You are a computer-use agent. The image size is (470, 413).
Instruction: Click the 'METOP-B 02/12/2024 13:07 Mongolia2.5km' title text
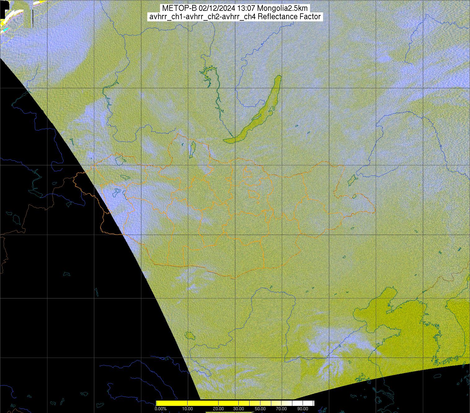coord(235,8)
